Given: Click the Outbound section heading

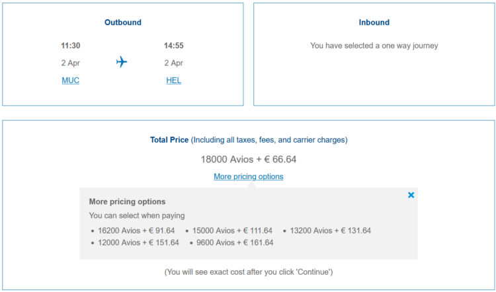Looking at the screenshot, I should point(123,22).
